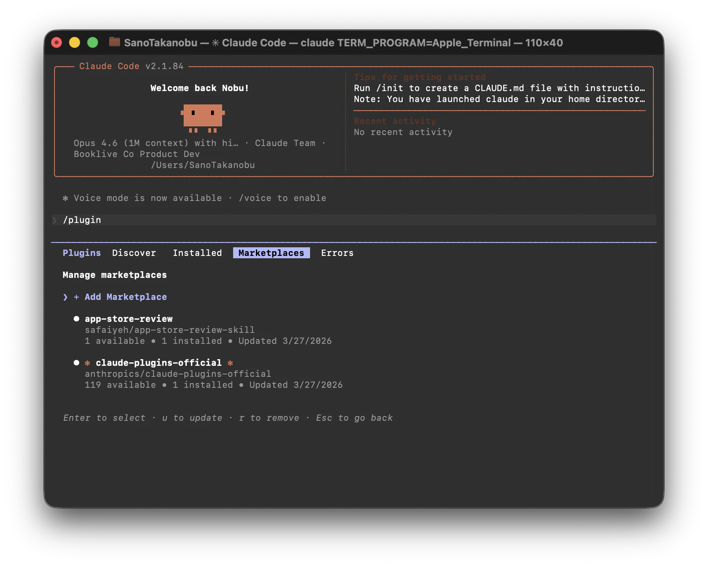Click the safaiyeh/app-store-review-skill source text
This screenshot has width=708, height=566.
(170, 330)
